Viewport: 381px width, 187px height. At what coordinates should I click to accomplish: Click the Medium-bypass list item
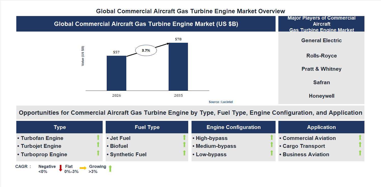214,146
